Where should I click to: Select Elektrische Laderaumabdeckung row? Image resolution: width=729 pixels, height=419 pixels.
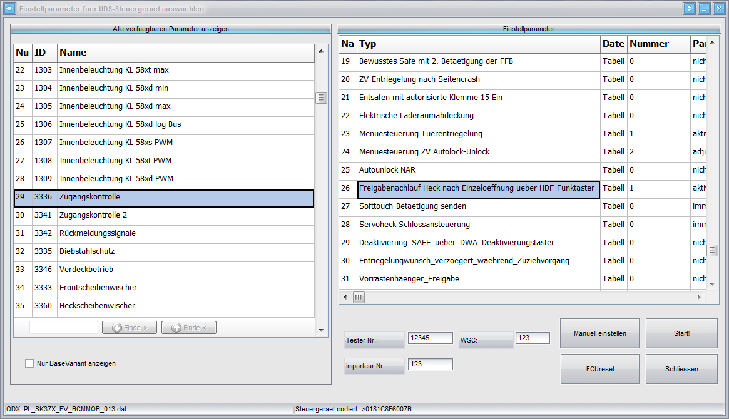click(x=523, y=116)
